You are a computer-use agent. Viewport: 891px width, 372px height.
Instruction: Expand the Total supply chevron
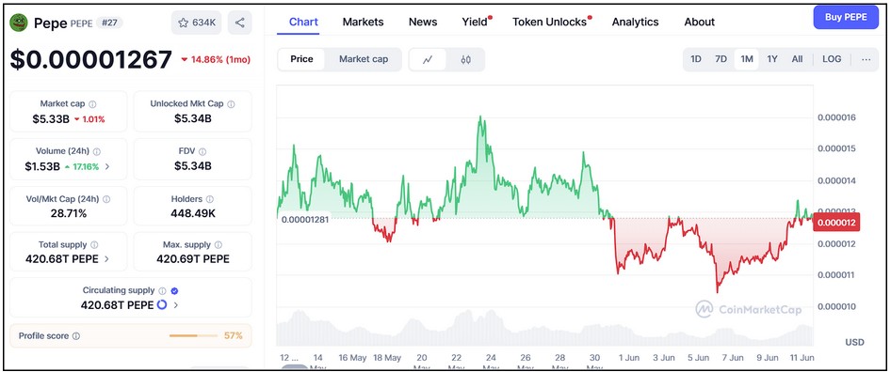(106, 259)
